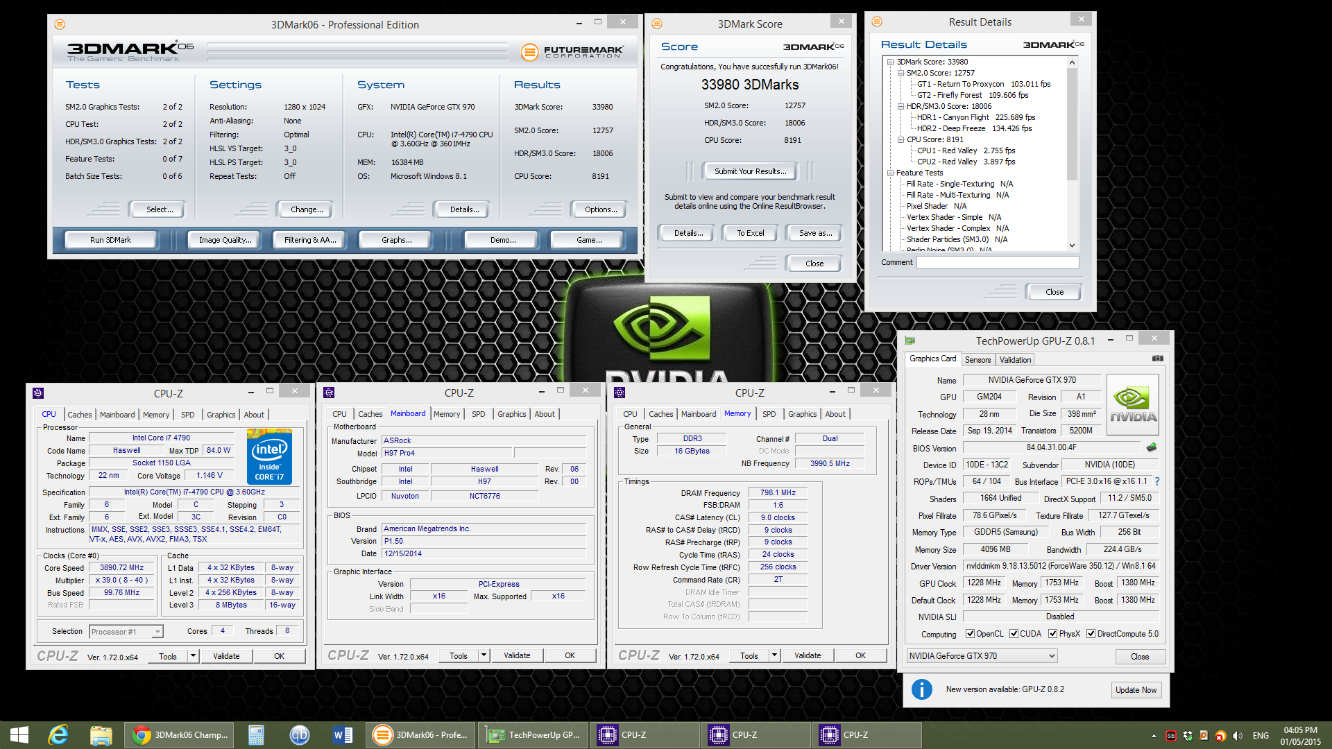Open the GPU selection dropdown in GPU-Z

click(x=982, y=656)
